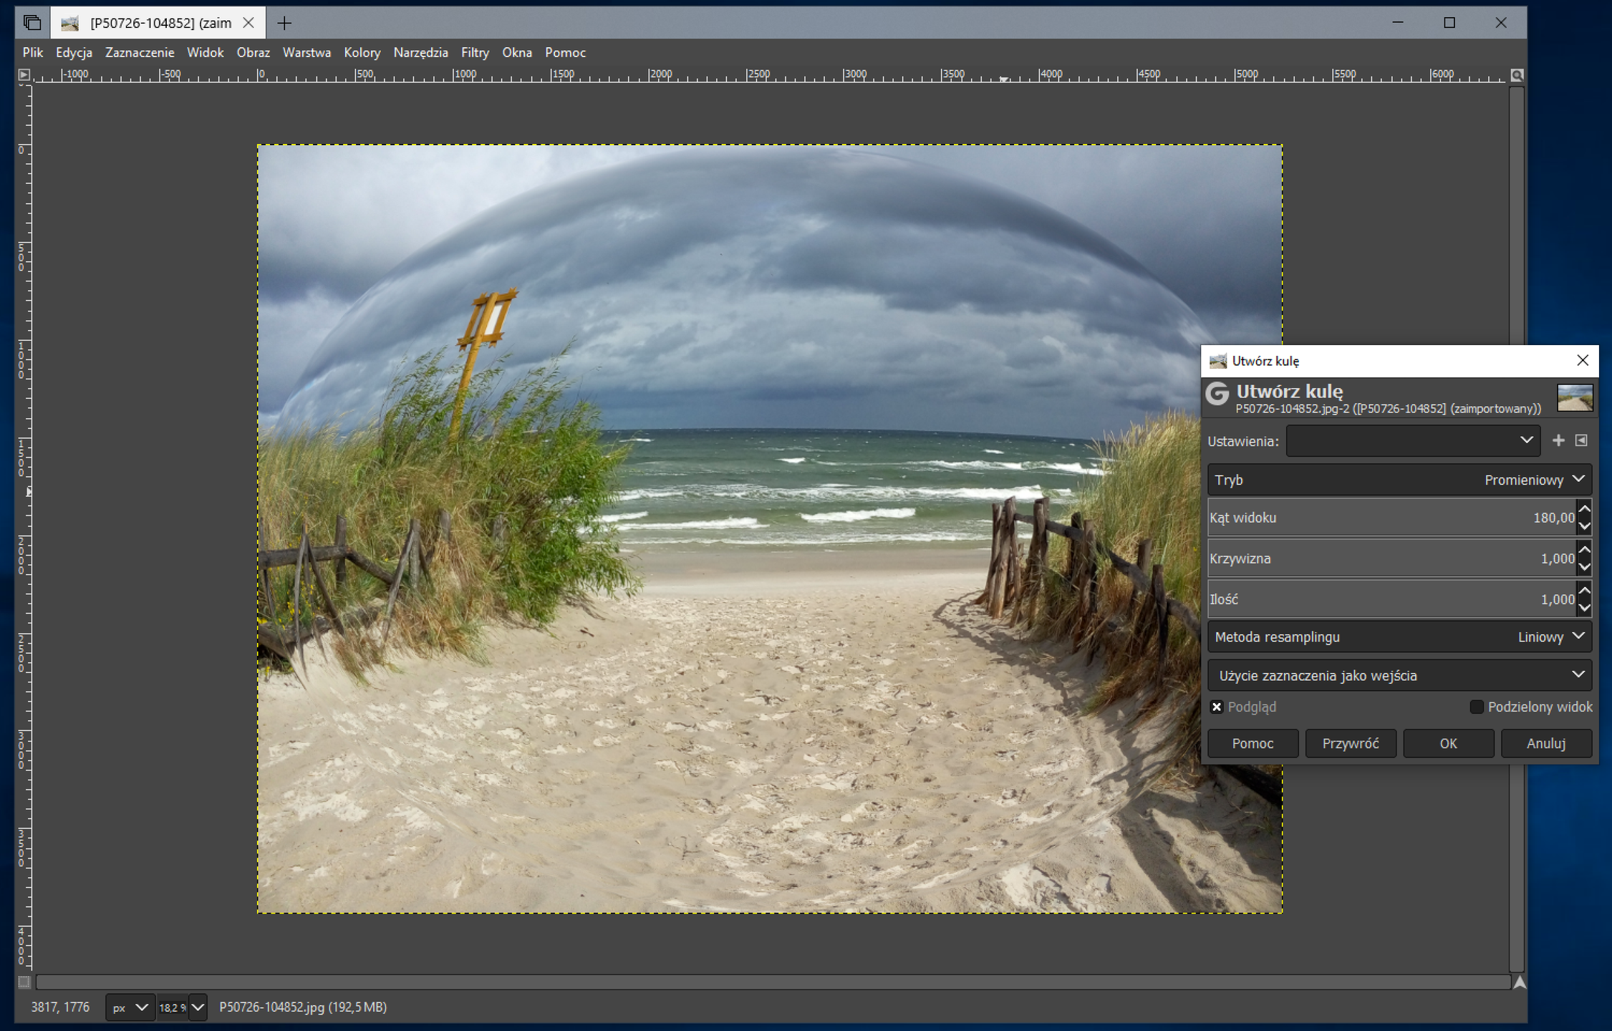
Task: Click the ruler corner menu icon at top-left
Action: (x=24, y=74)
